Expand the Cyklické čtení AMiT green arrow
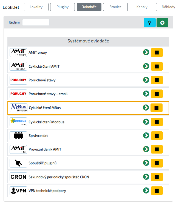The width and height of the screenshot is (176, 205). [146, 66]
